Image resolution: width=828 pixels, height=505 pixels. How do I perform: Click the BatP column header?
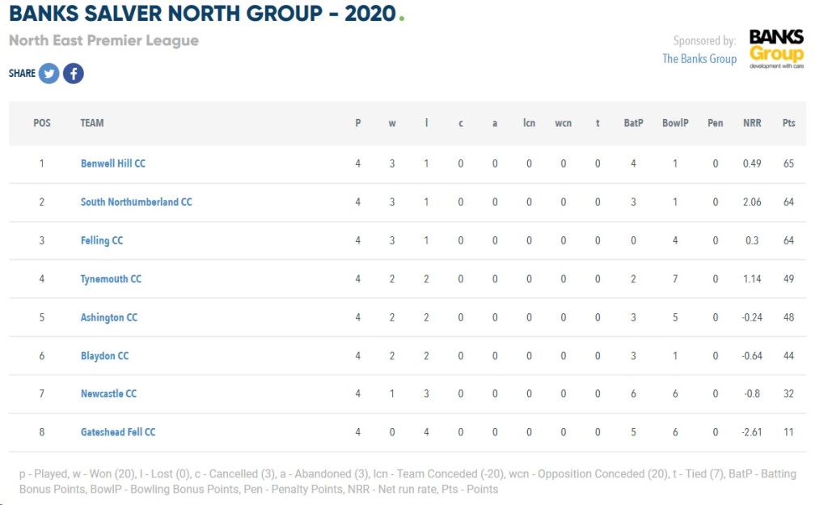pyautogui.click(x=633, y=123)
